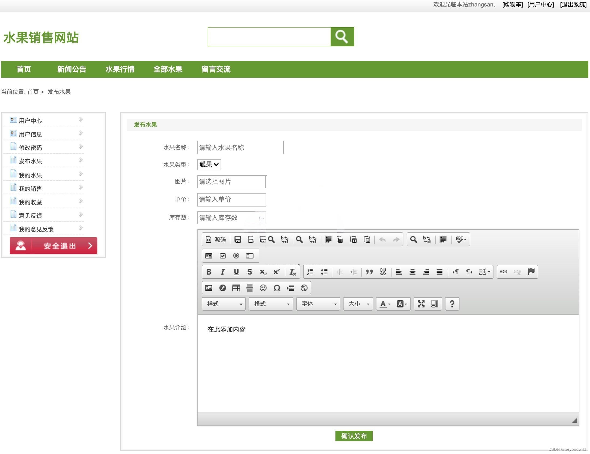Open the text color picker
Screen dimensions: 590x454
385,304
